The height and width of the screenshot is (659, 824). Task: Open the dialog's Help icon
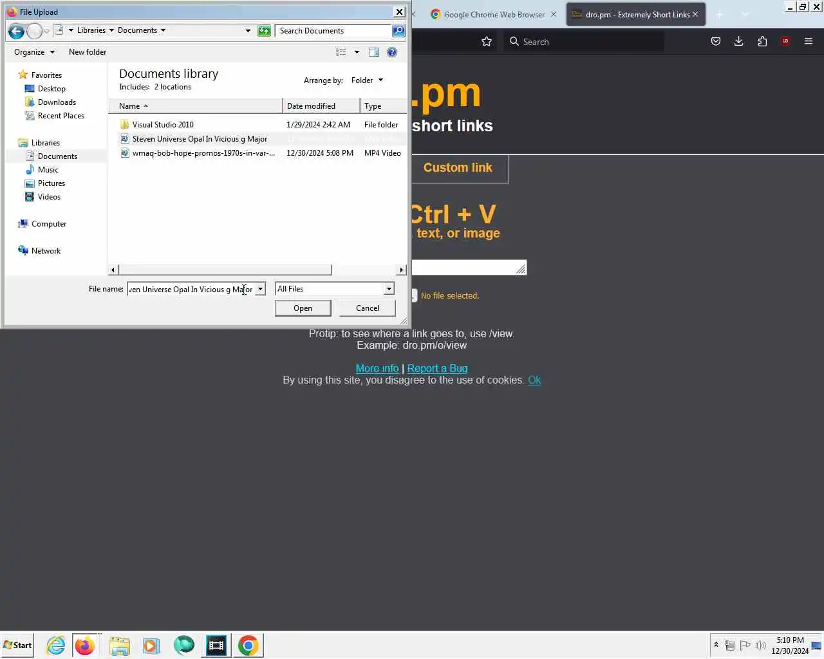point(391,52)
